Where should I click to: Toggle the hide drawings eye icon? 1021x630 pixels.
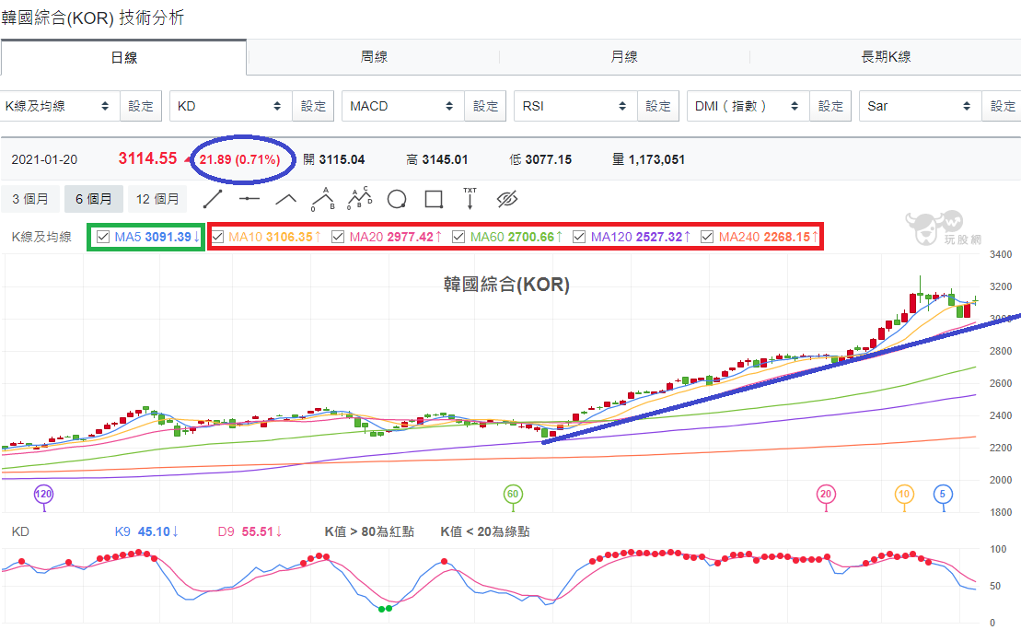(507, 199)
